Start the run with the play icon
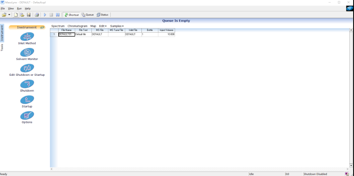The image size is (354, 176). coord(45,15)
